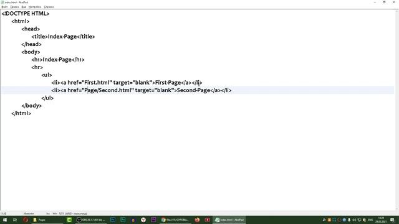Screen dimensions: 399x224
Task: Open the volume control in tray
Action: [x=354, y=220]
